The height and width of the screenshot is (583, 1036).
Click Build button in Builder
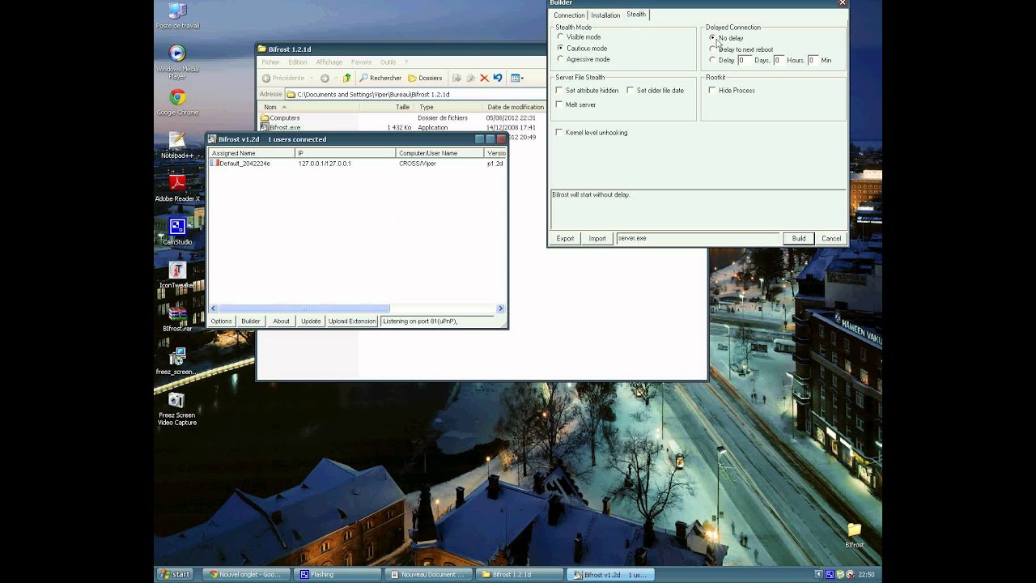click(x=799, y=238)
